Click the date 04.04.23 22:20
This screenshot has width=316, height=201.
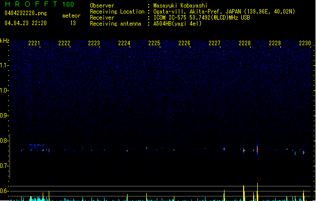tap(26, 23)
